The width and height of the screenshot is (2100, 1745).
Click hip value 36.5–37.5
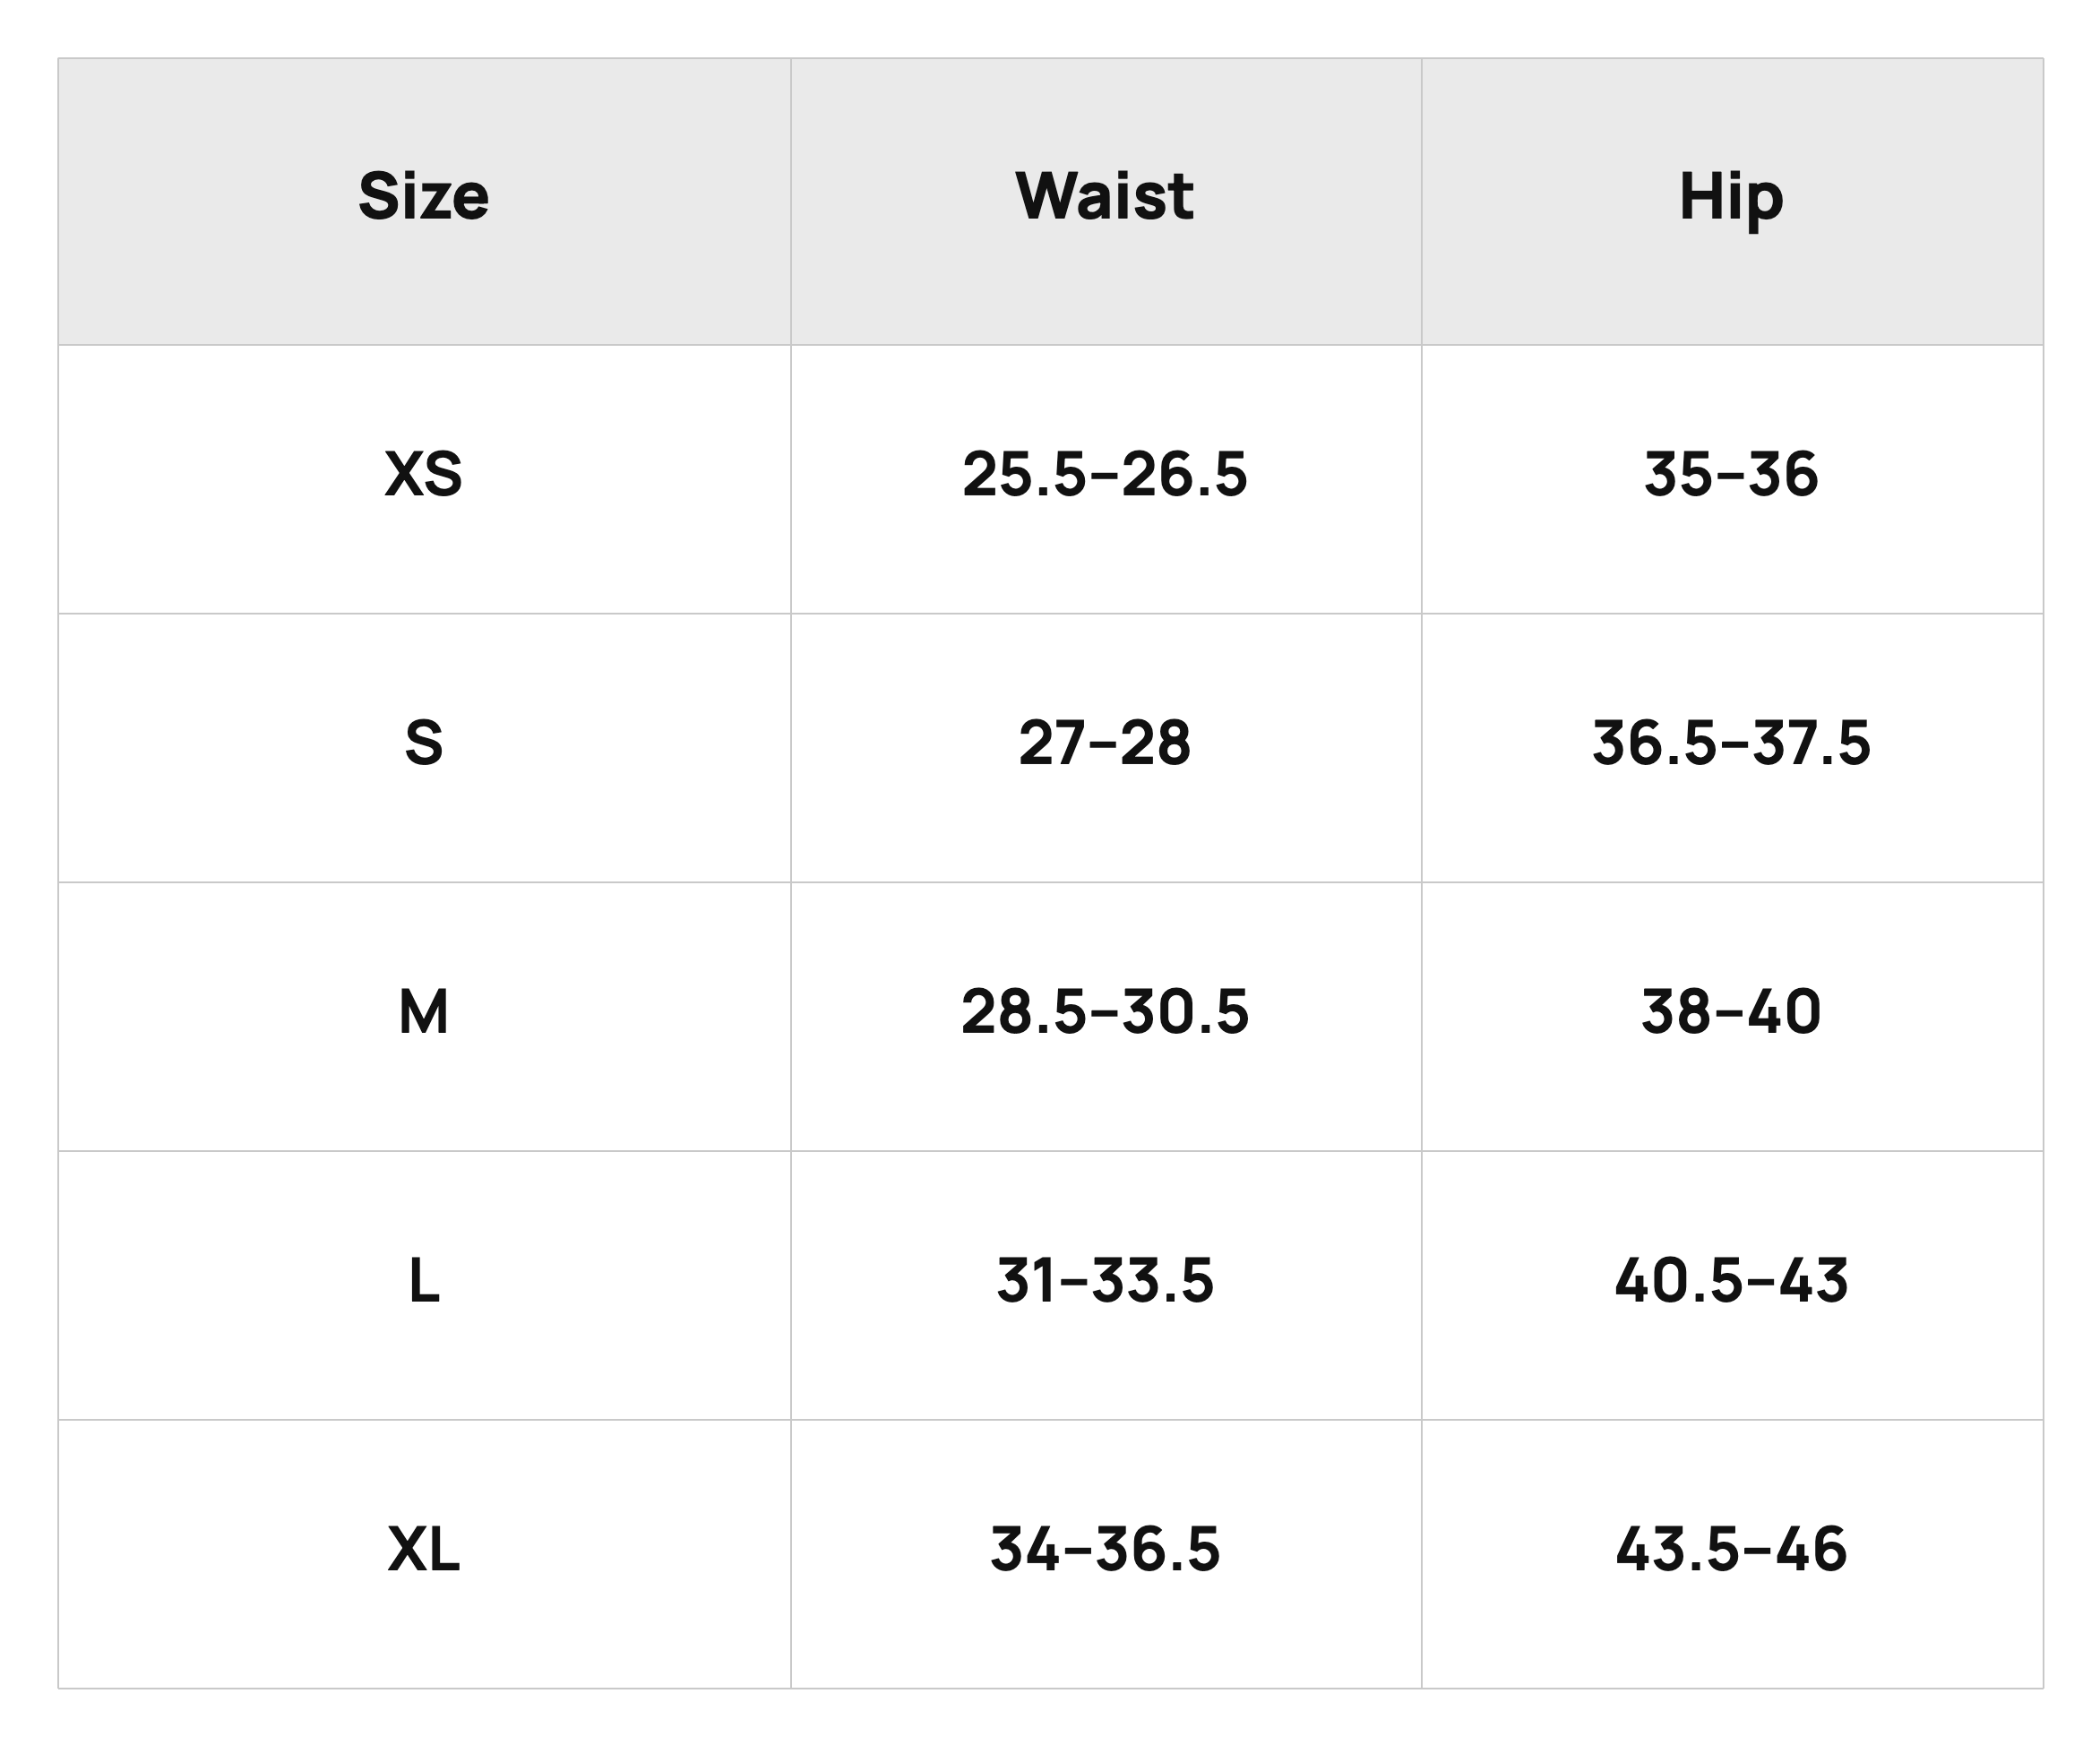(x=1731, y=743)
